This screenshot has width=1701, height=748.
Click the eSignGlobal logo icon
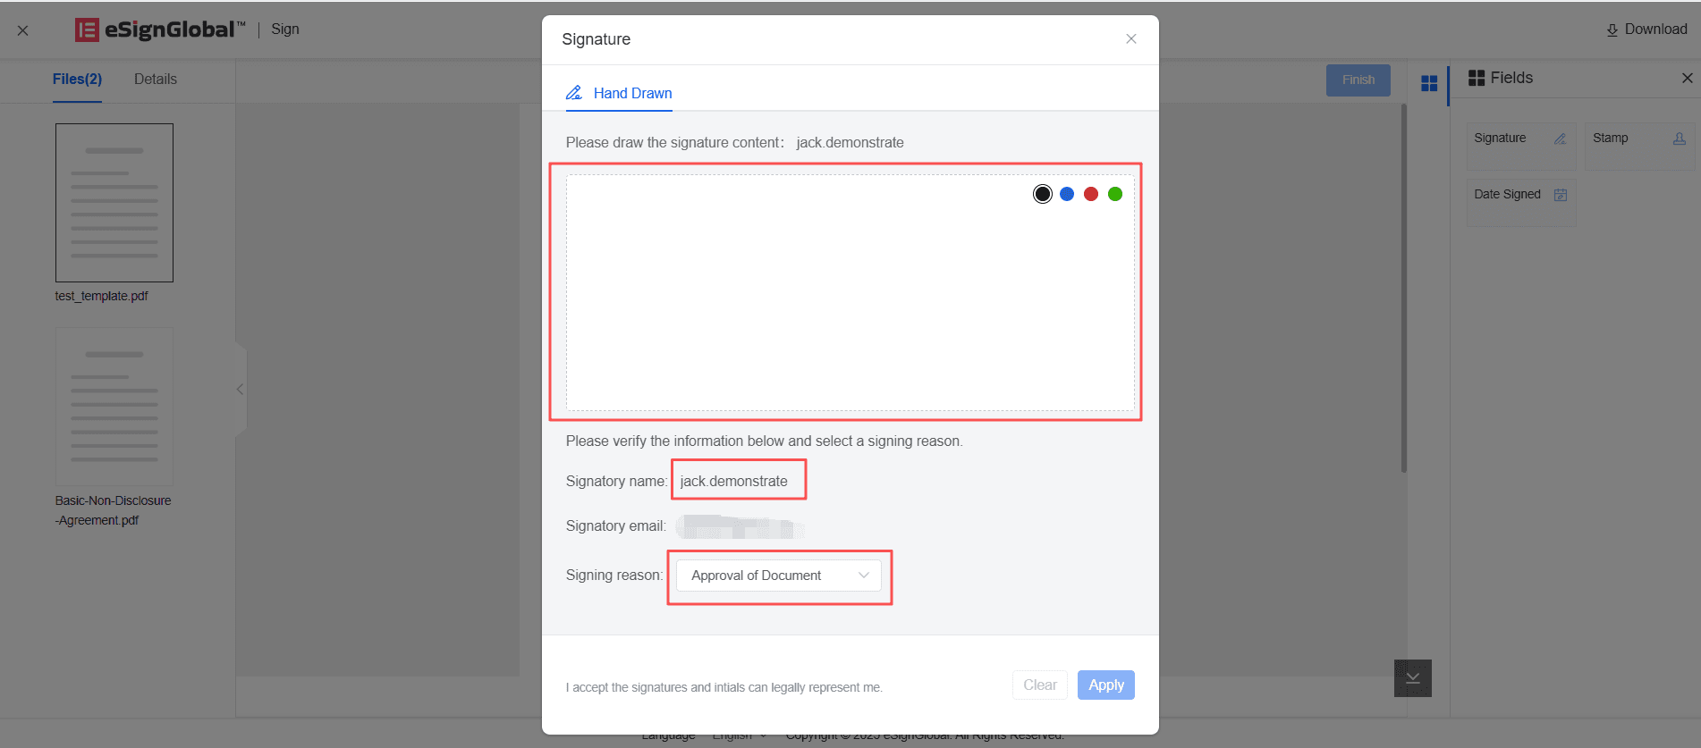(x=87, y=30)
